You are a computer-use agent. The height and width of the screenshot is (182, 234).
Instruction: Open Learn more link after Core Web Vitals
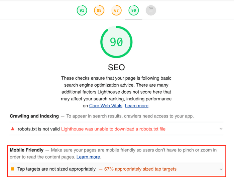click(136, 106)
